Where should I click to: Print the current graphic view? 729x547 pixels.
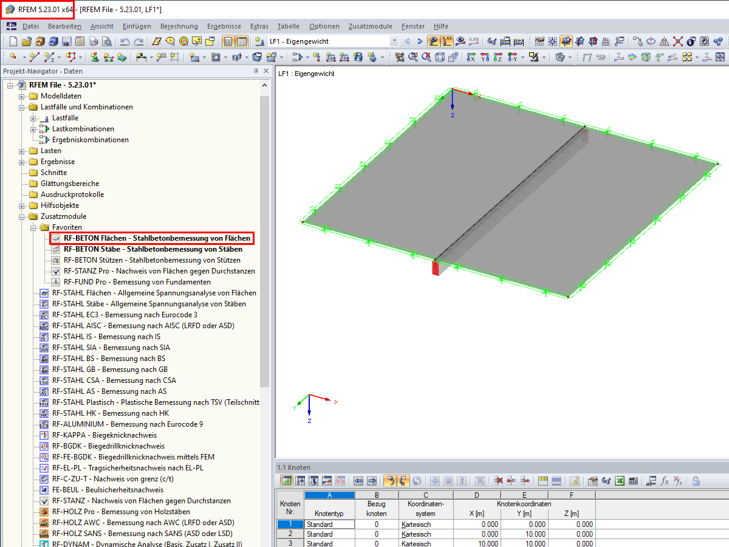93,41
